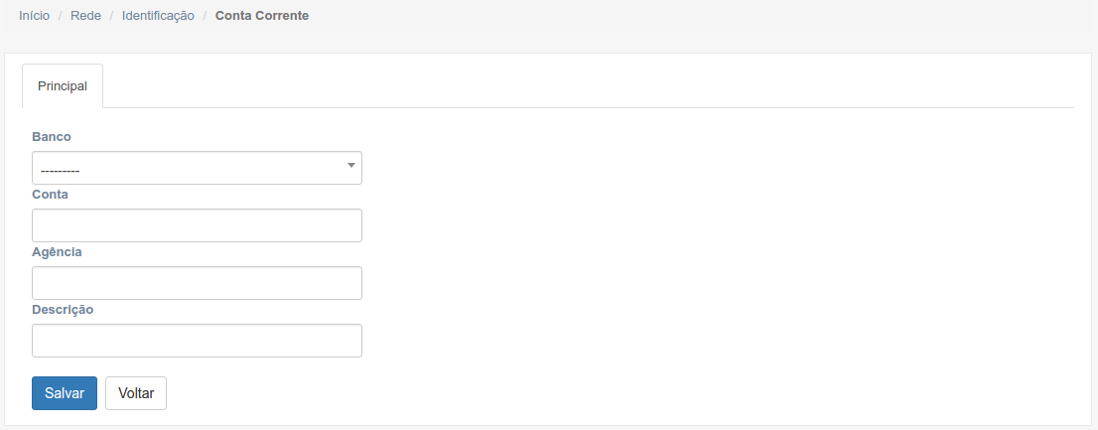
Task: Click the caret arrow in Banco select
Action: (x=350, y=166)
